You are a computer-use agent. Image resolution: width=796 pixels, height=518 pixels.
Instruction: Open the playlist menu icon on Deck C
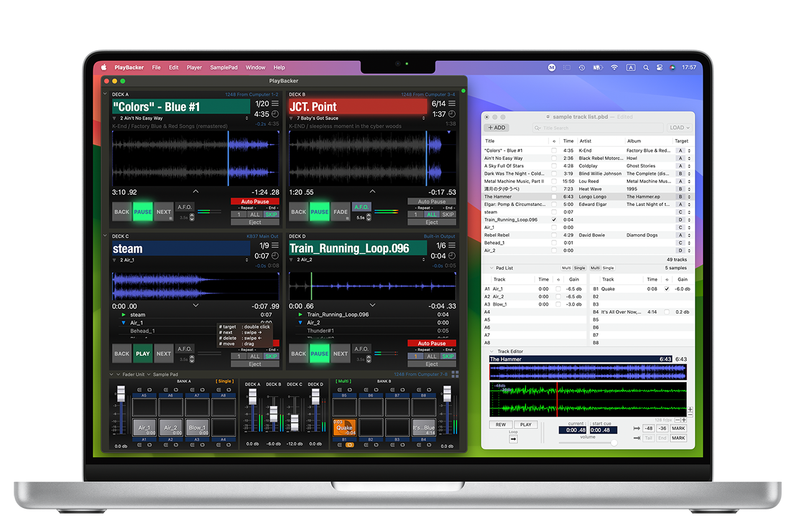[x=275, y=246]
